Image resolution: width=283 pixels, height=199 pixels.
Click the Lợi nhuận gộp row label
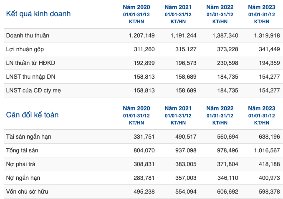[x=25, y=50]
